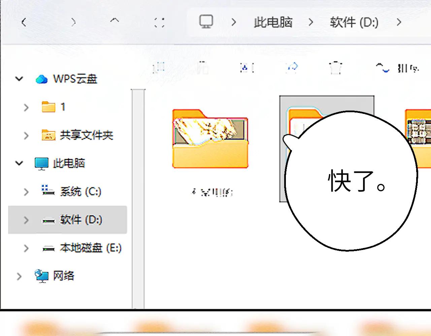
Task: Select 本地磁盘 (E:) in the sidebar
Action: 90,248
